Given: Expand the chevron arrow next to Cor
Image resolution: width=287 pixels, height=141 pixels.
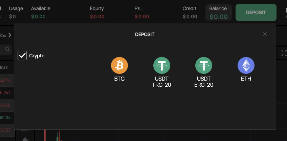Looking at the screenshot, I should coord(10,35).
